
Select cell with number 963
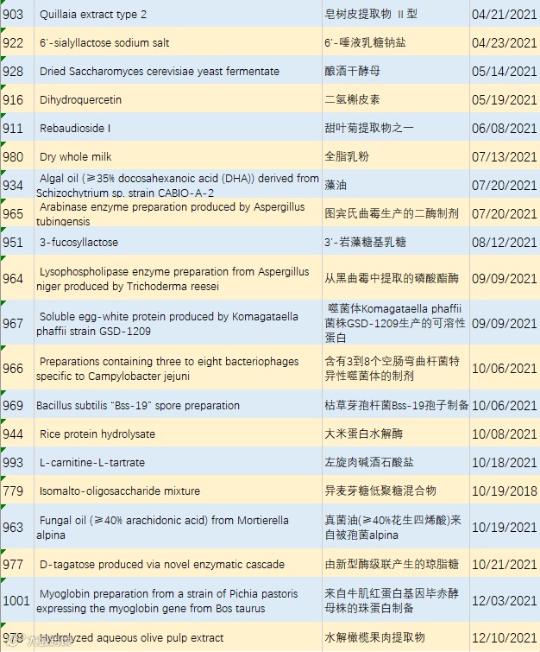tap(17, 527)
